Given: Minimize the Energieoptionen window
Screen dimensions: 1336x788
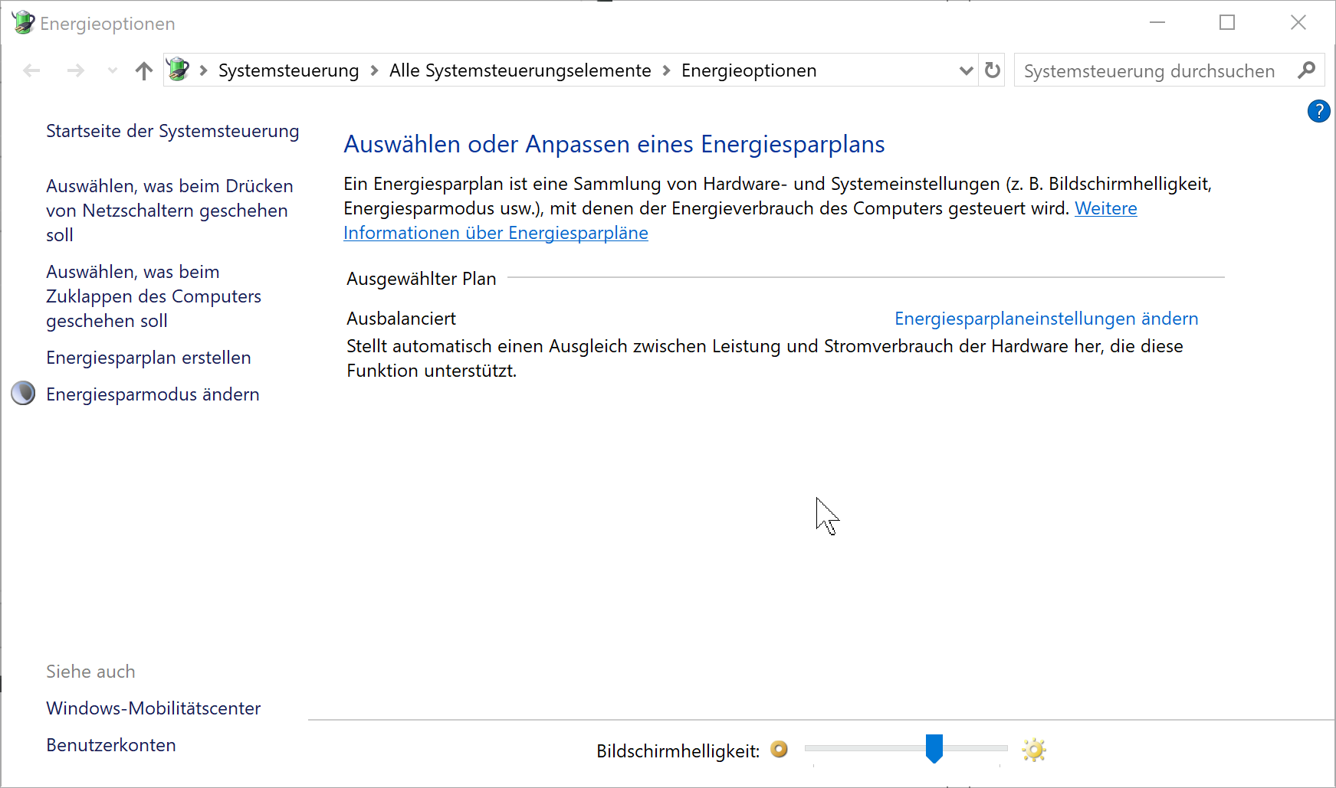Looking at the screenshot, I should coord(1157,22).
